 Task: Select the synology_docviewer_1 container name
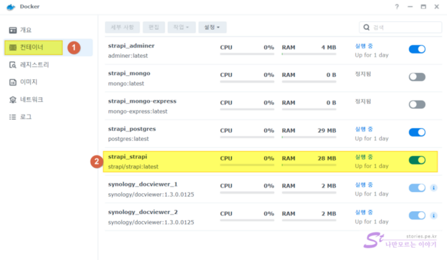click(x=143, y=184)
